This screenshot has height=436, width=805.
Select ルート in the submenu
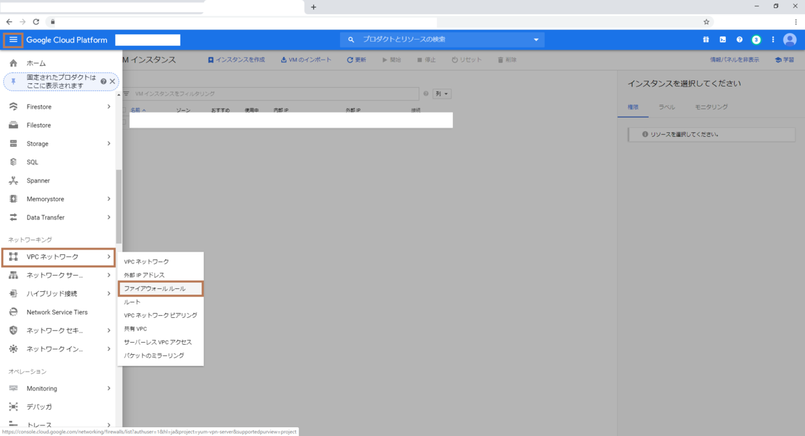point(160,302)
